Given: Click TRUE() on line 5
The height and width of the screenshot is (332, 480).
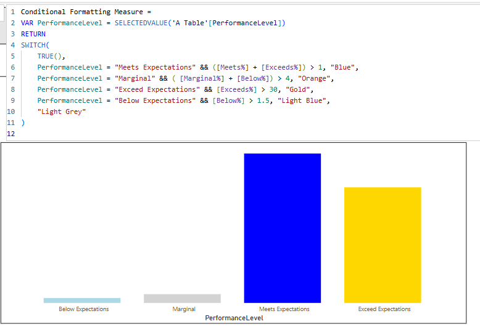Looking at the screenshot, I should [49, 56].
